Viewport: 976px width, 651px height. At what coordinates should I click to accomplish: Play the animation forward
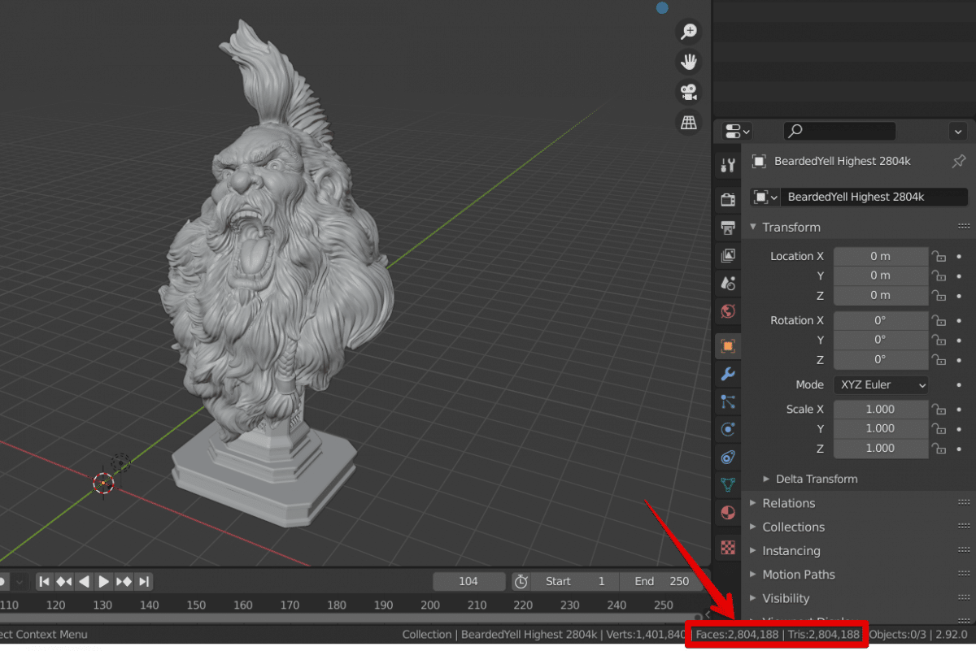pos(104,581)
